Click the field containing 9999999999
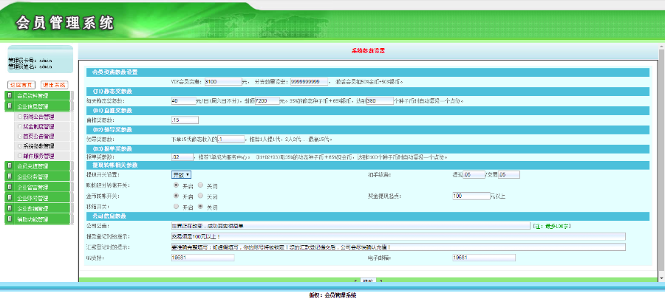This screenshot has width=665, height=299. (309, 82)
